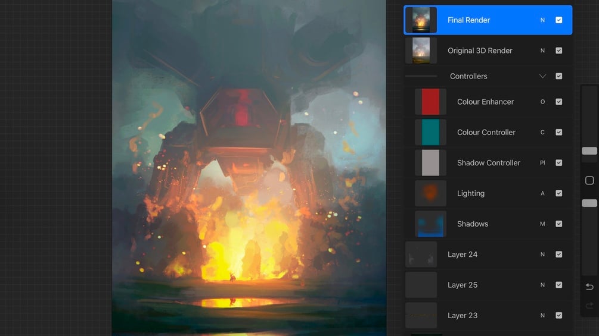Select the Shadow Controller layer name
Viewport: 599px width, 336px height.
coord(489,163)
